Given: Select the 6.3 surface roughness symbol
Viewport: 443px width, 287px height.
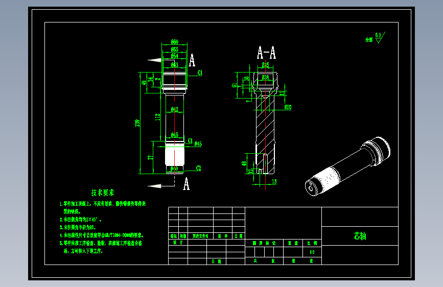Looking at the screenshot, I should click(x=380, y=38).
